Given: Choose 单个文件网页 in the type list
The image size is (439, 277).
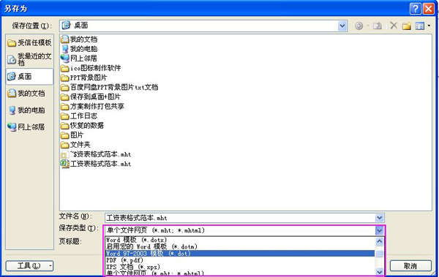Looking at the screenshot, I should tap(240, 273).
